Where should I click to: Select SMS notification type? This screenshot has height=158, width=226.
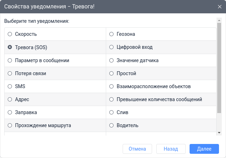pyautogui.click(x=10, y=86)
